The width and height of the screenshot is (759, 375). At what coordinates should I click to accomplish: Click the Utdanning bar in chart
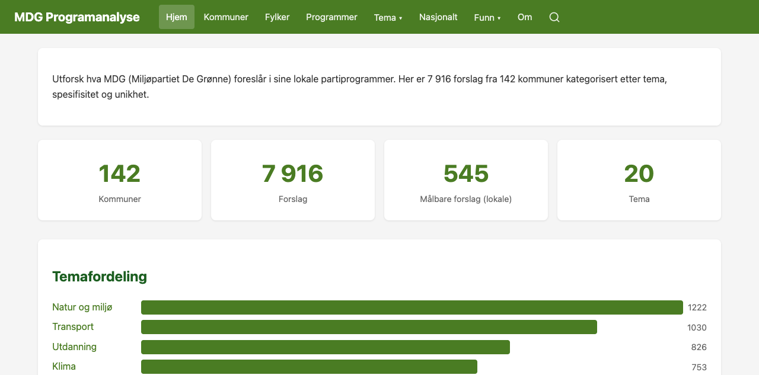point(326,347)
